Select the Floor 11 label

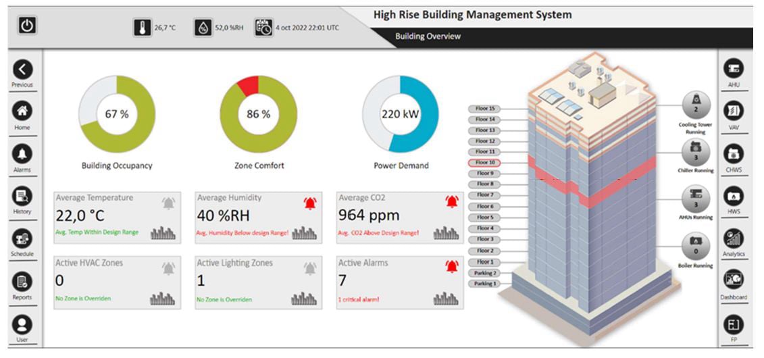[x=484, y=152]
